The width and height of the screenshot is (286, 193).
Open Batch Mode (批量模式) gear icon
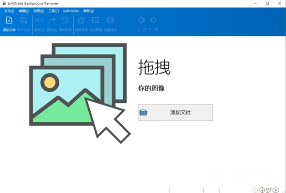coord(110,20)
